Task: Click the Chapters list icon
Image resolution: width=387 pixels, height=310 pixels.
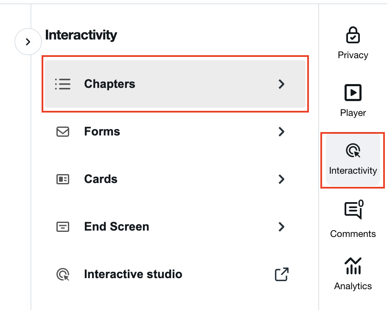Action: [x=63, y=84]
